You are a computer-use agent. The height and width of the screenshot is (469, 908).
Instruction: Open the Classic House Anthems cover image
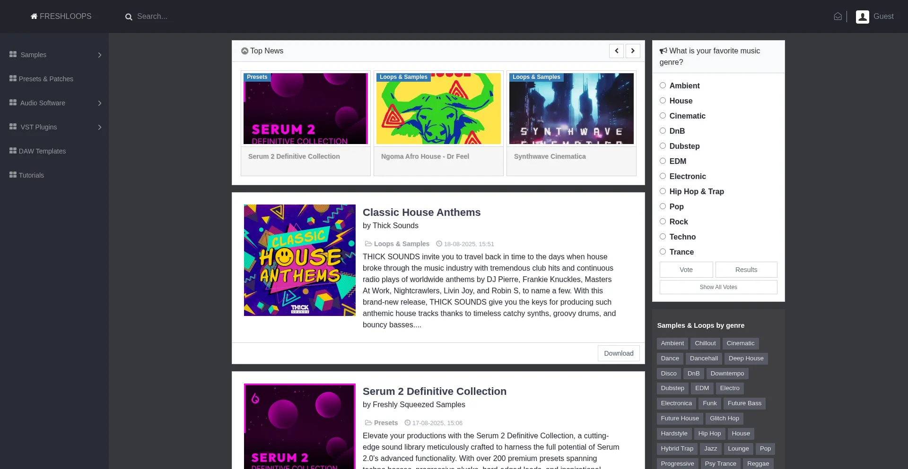tap(300, 260)
